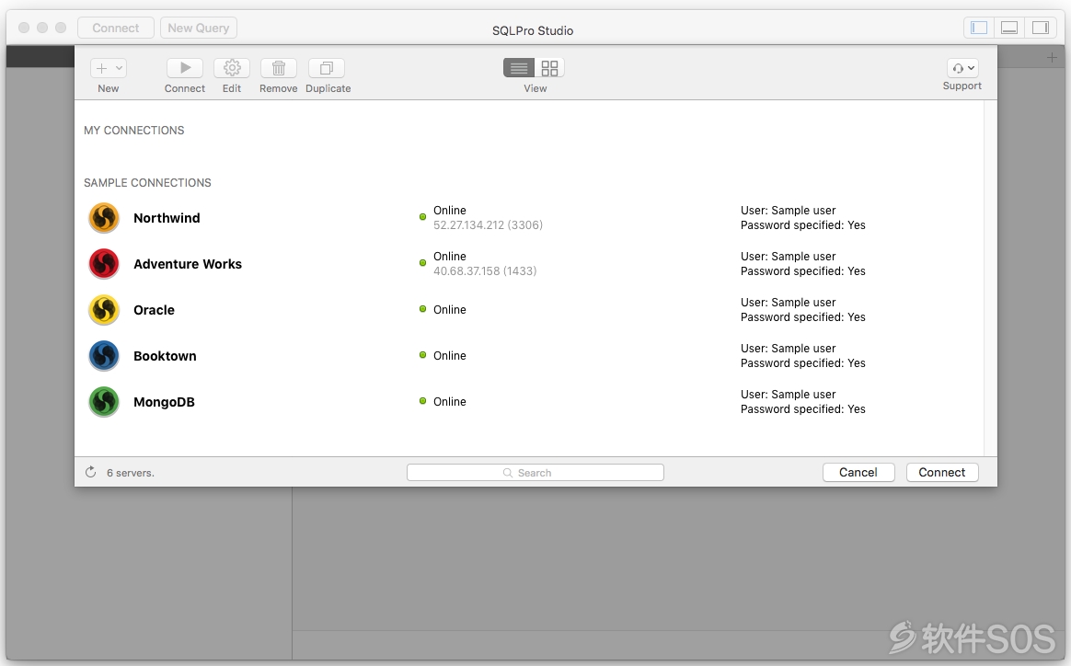
Task: Select the Oracle yellow database icon
Action: click(104, 310)
